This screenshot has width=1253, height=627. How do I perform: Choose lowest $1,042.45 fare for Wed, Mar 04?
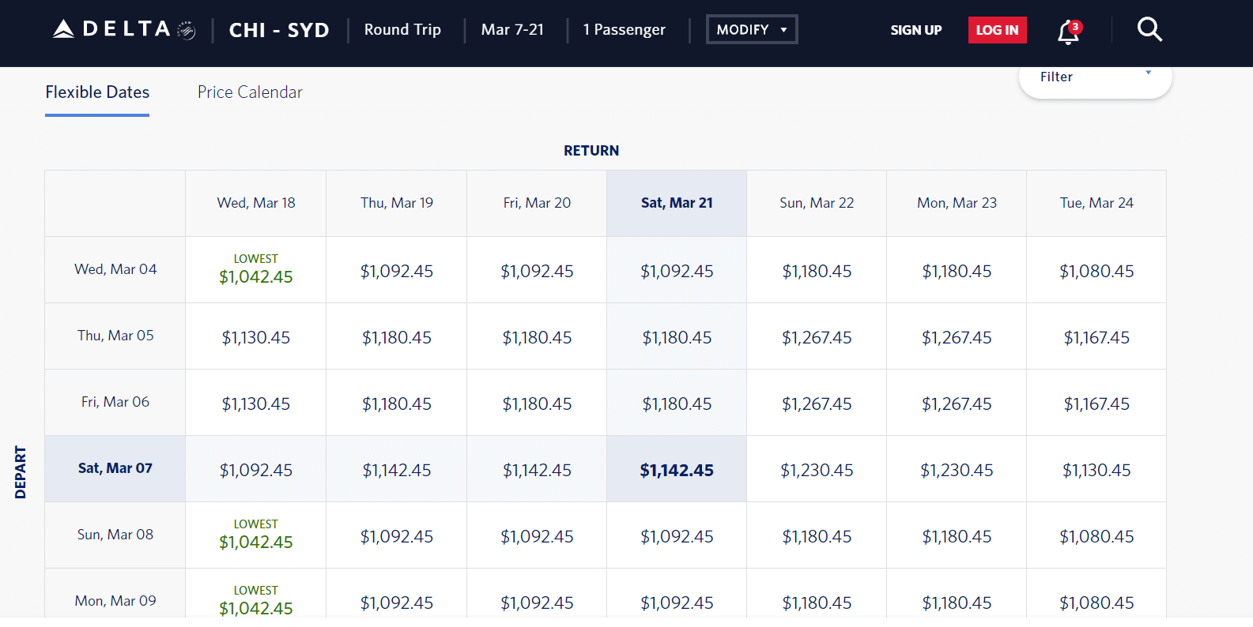point(256,270)
